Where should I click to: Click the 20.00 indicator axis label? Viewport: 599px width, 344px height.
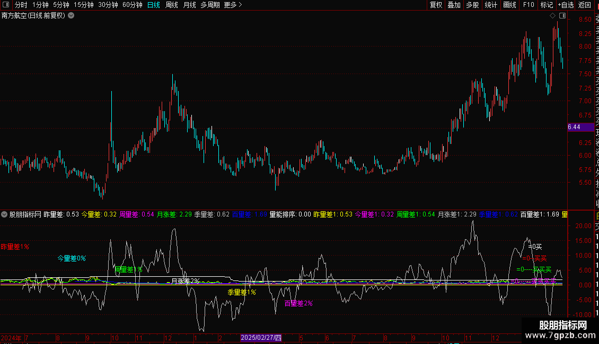[x=583, y=226]
